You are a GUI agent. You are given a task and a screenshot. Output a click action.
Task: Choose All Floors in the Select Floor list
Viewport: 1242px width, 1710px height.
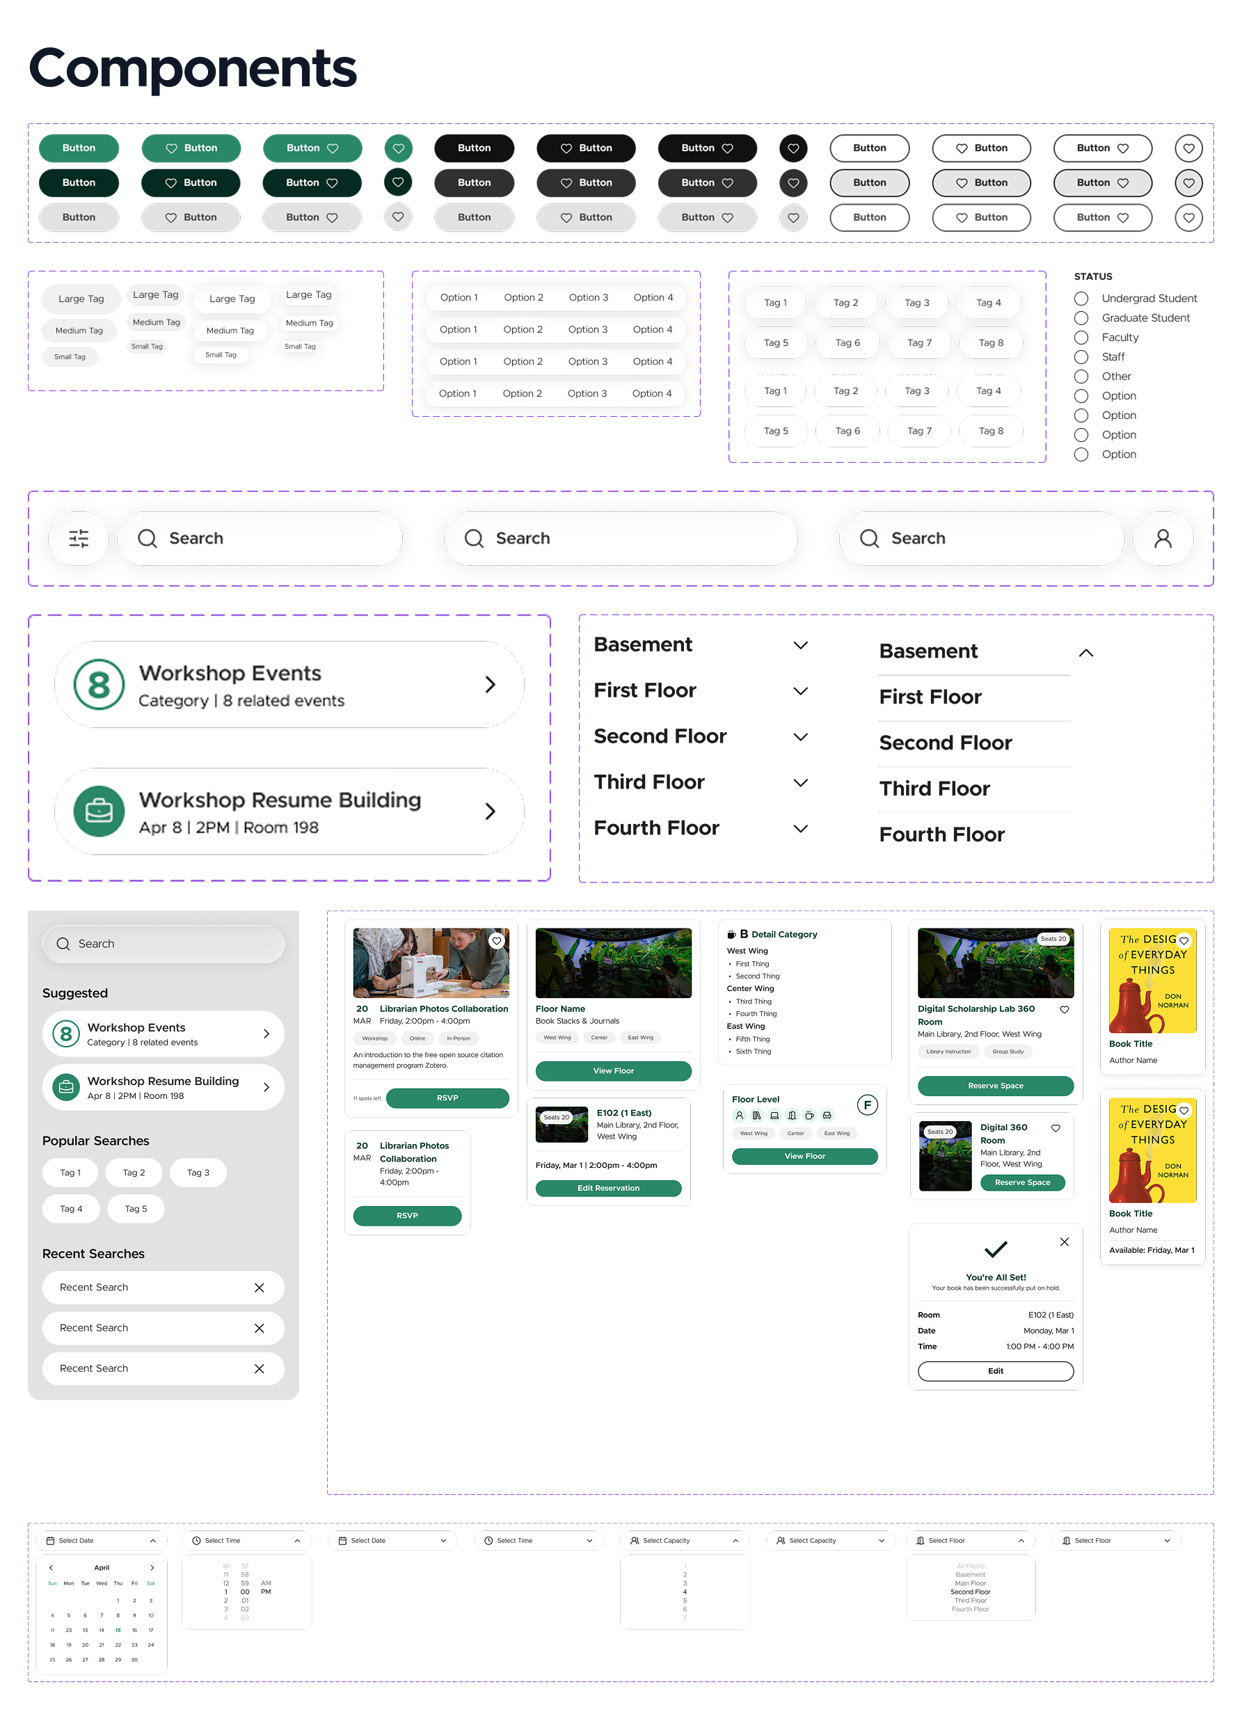(970, 1566)
